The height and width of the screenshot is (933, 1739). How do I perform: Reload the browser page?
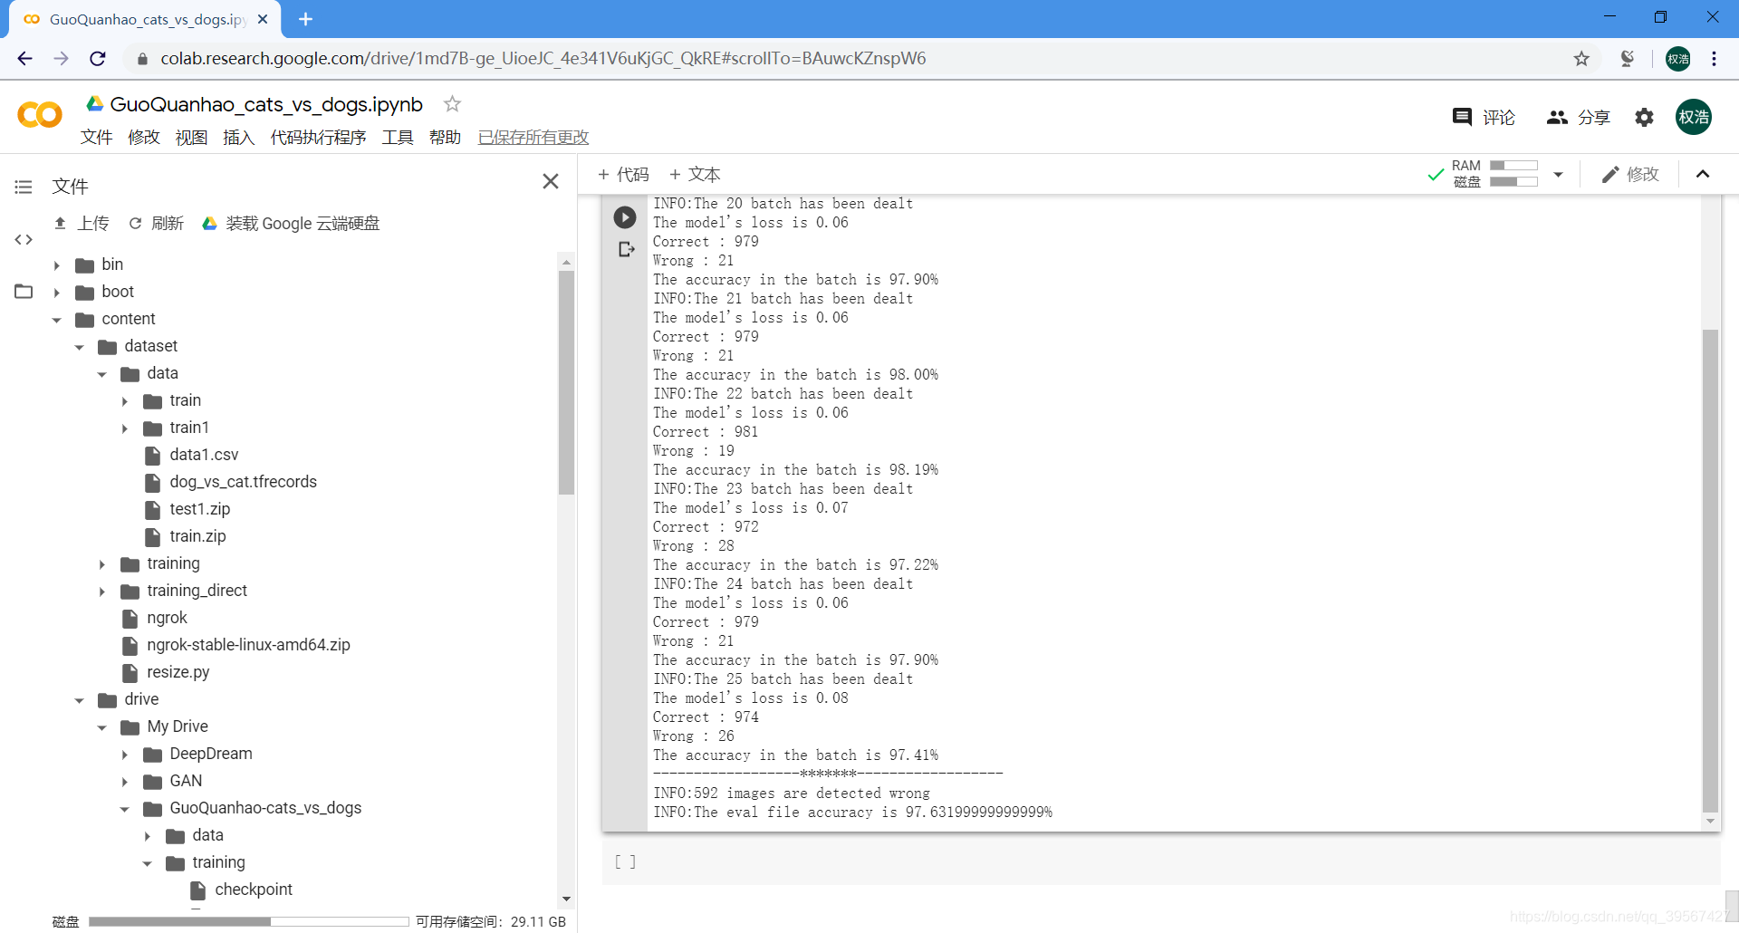[x=98, y=59]
